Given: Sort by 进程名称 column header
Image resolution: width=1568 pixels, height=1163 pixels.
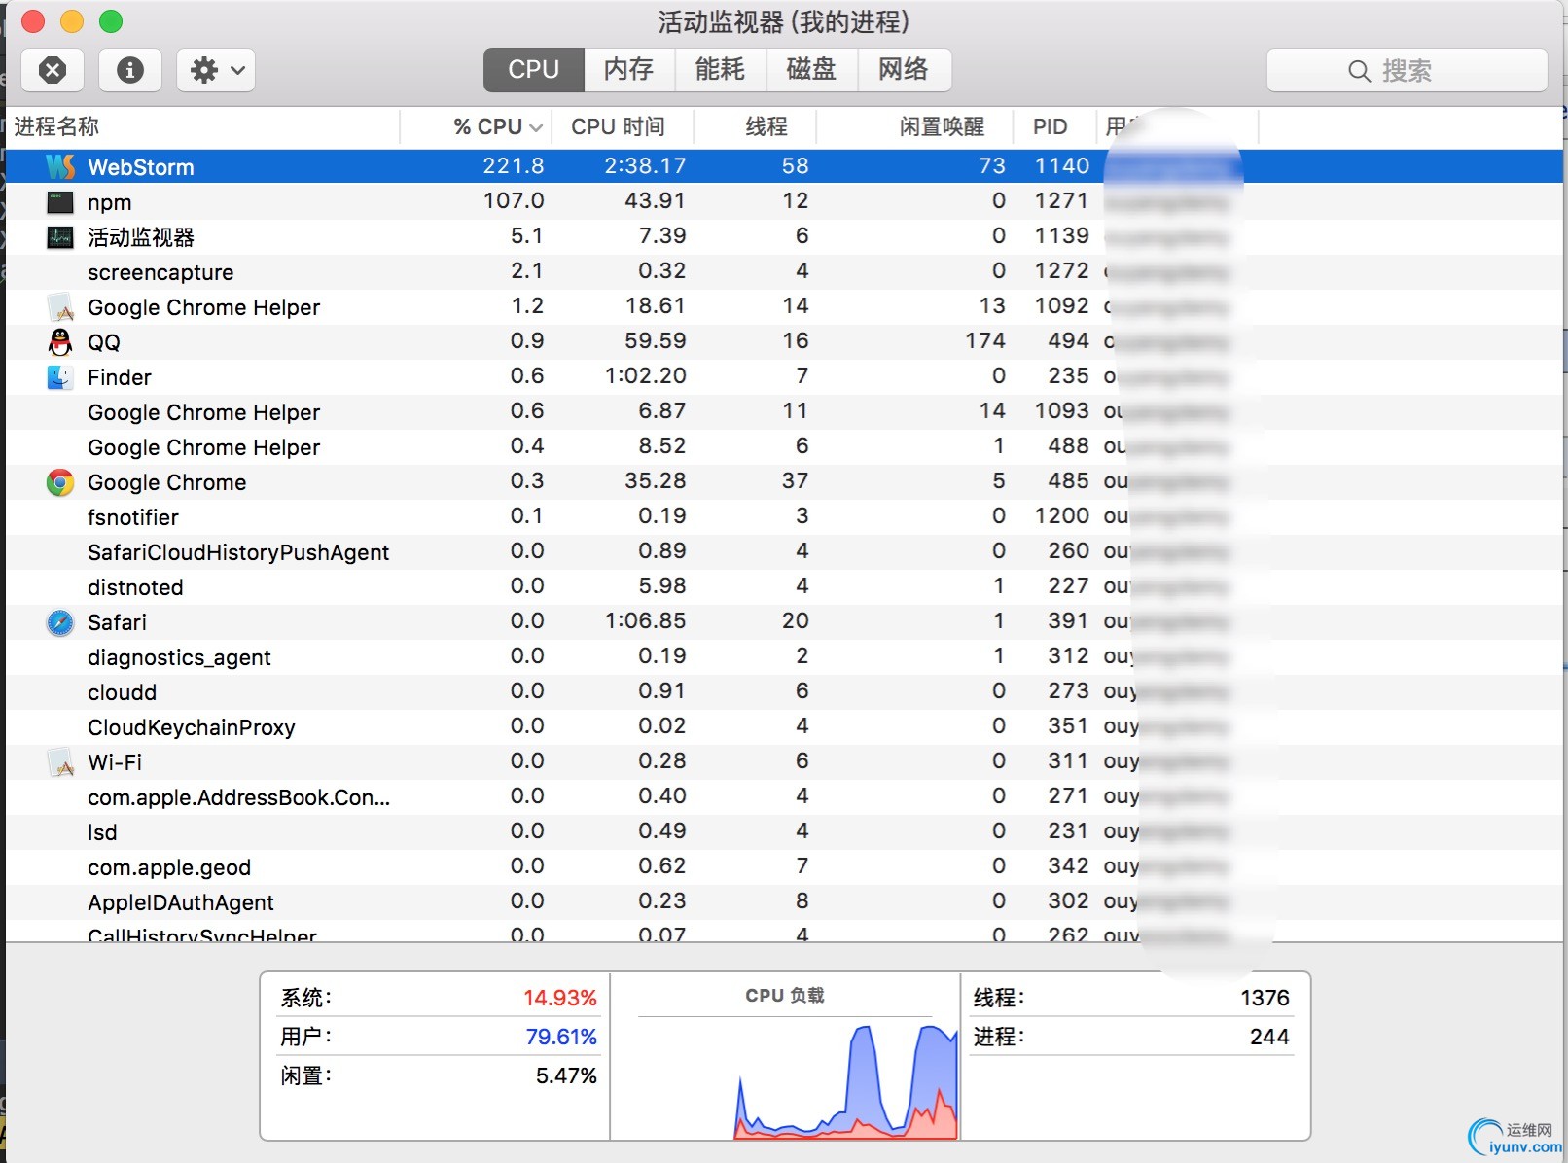Looking at the screenshot, I should (x=202, y=126).
